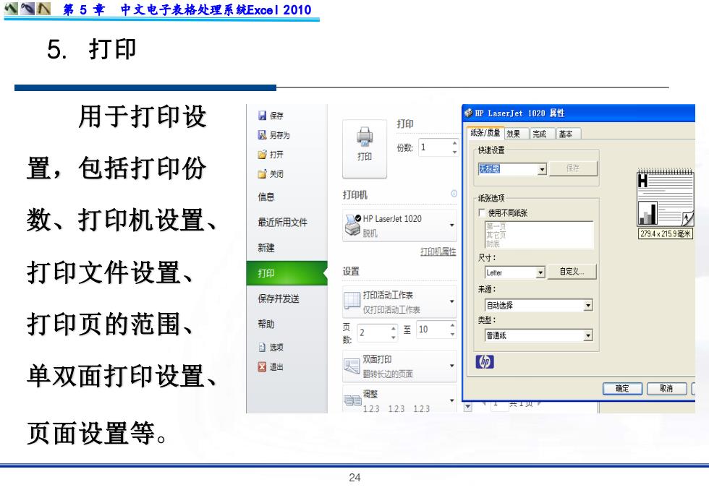Increase the end page stepper
Image resolution: width=709 pixels, height=490 pixels.
[452, 325]
